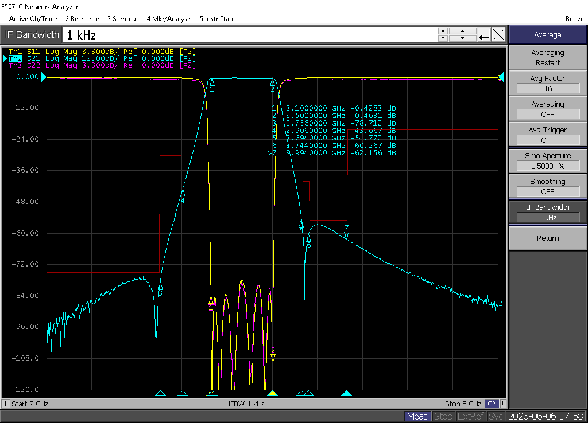Click inside the IF Bandwidth 1 kHz entry field
The image size is (588, 423).
[x=249, y=35]
